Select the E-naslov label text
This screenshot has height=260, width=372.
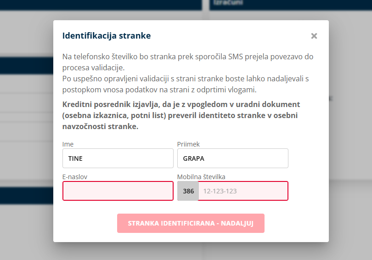click(x=75, y=176)
